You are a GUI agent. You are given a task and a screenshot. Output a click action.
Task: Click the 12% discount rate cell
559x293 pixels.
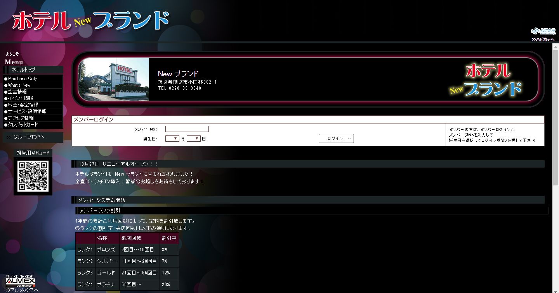[169, 273]
